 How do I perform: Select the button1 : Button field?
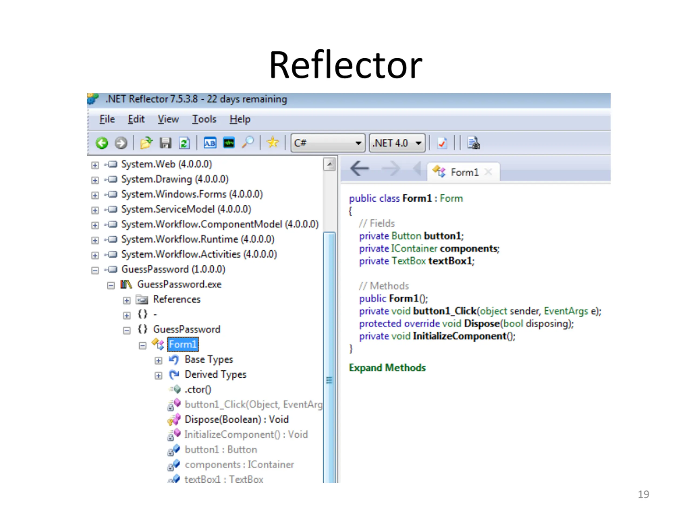pyautogui.click(x=221, y=450)
